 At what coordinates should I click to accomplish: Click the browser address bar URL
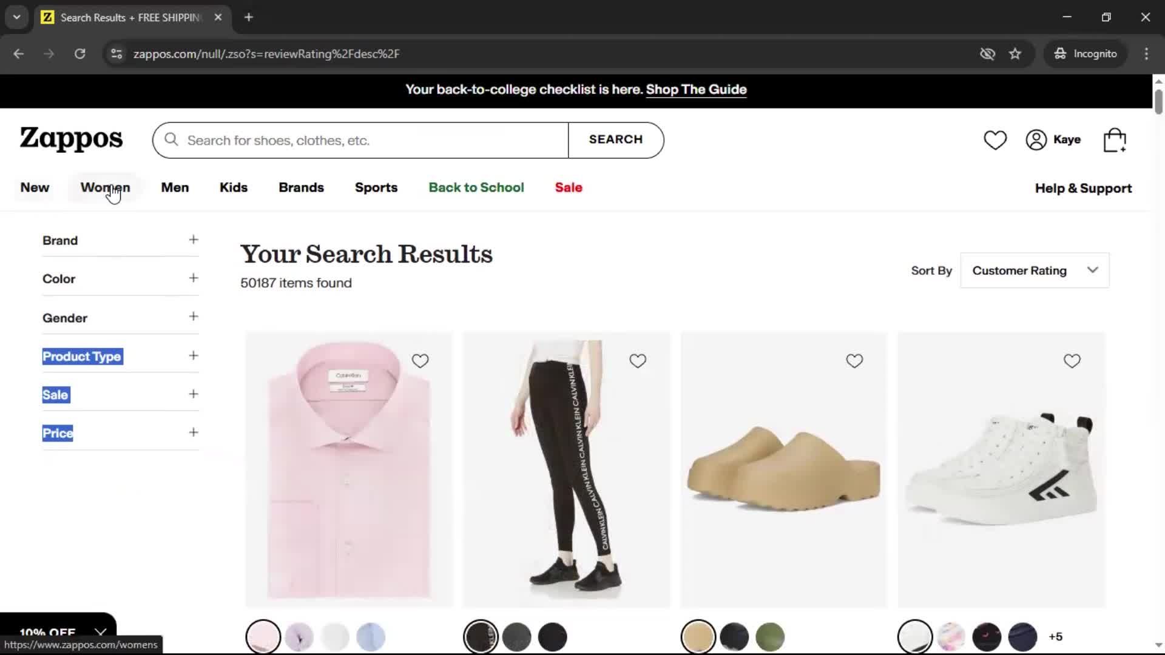point(266,53)
